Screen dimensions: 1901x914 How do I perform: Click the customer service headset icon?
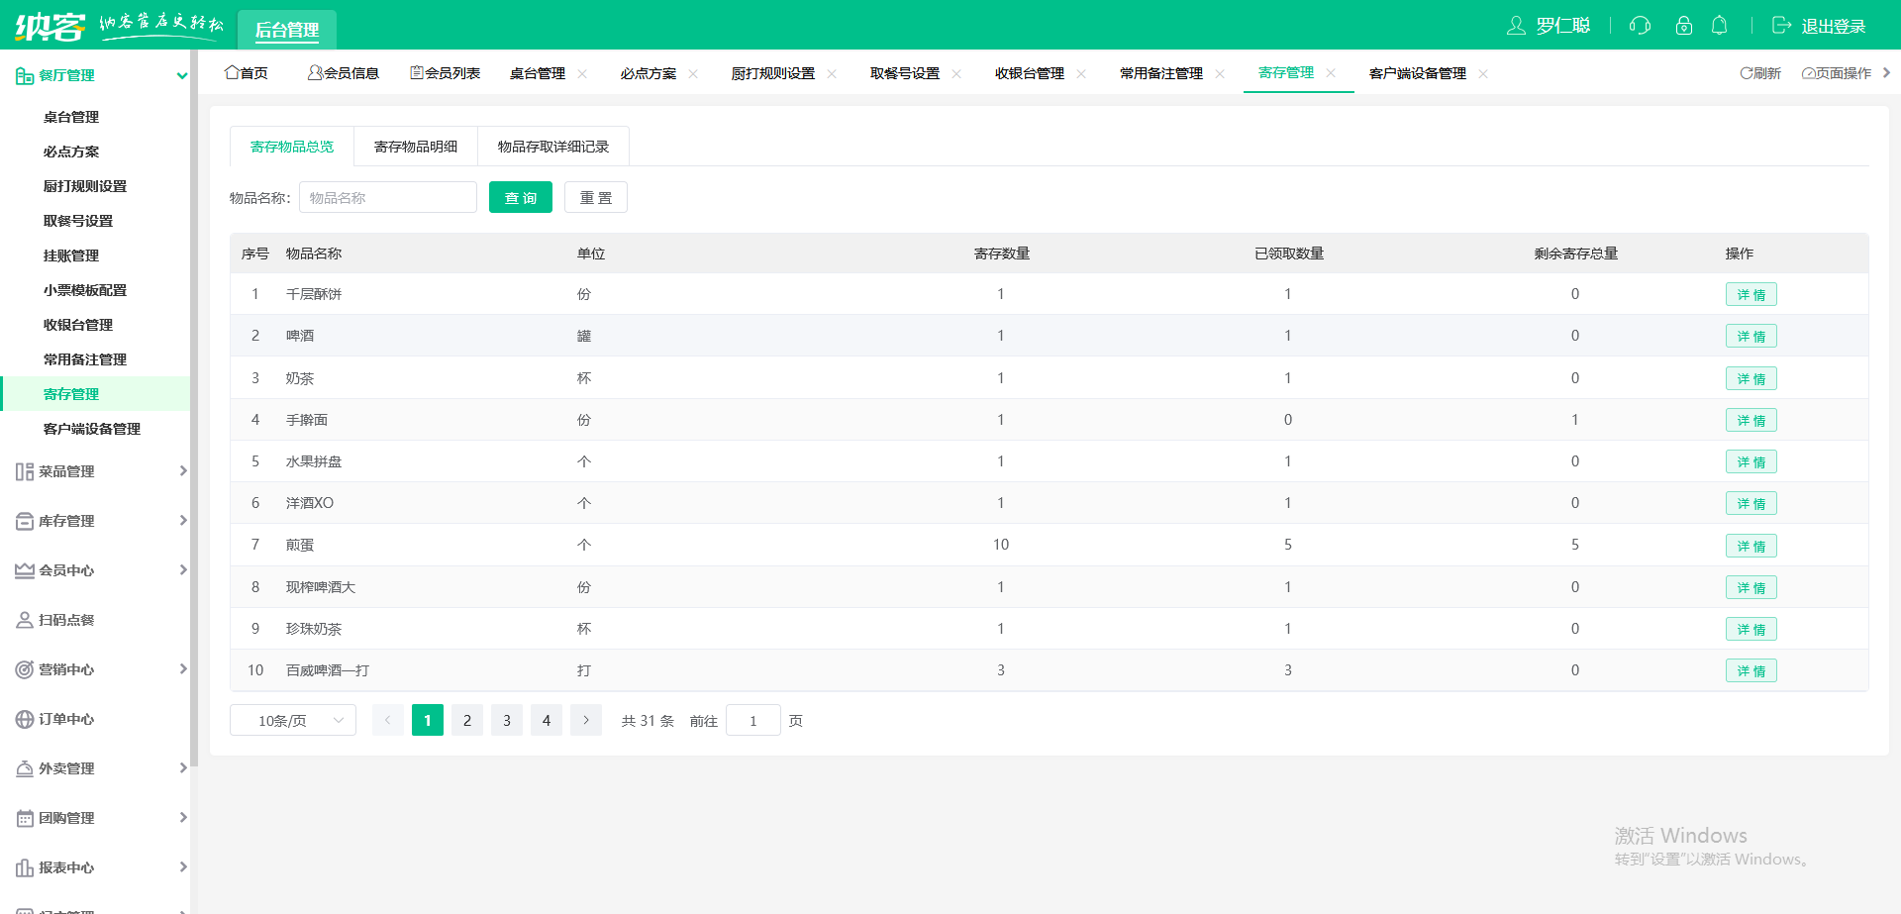point(1640,26)
